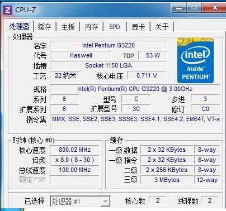Viewport: 226px width, 211px height.
Task: Click the core speed 800.02 MHz
Action: click(74, 150)
